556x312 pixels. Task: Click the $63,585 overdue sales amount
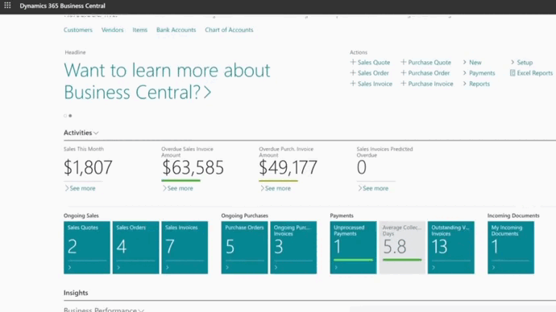tap(193, 167)
